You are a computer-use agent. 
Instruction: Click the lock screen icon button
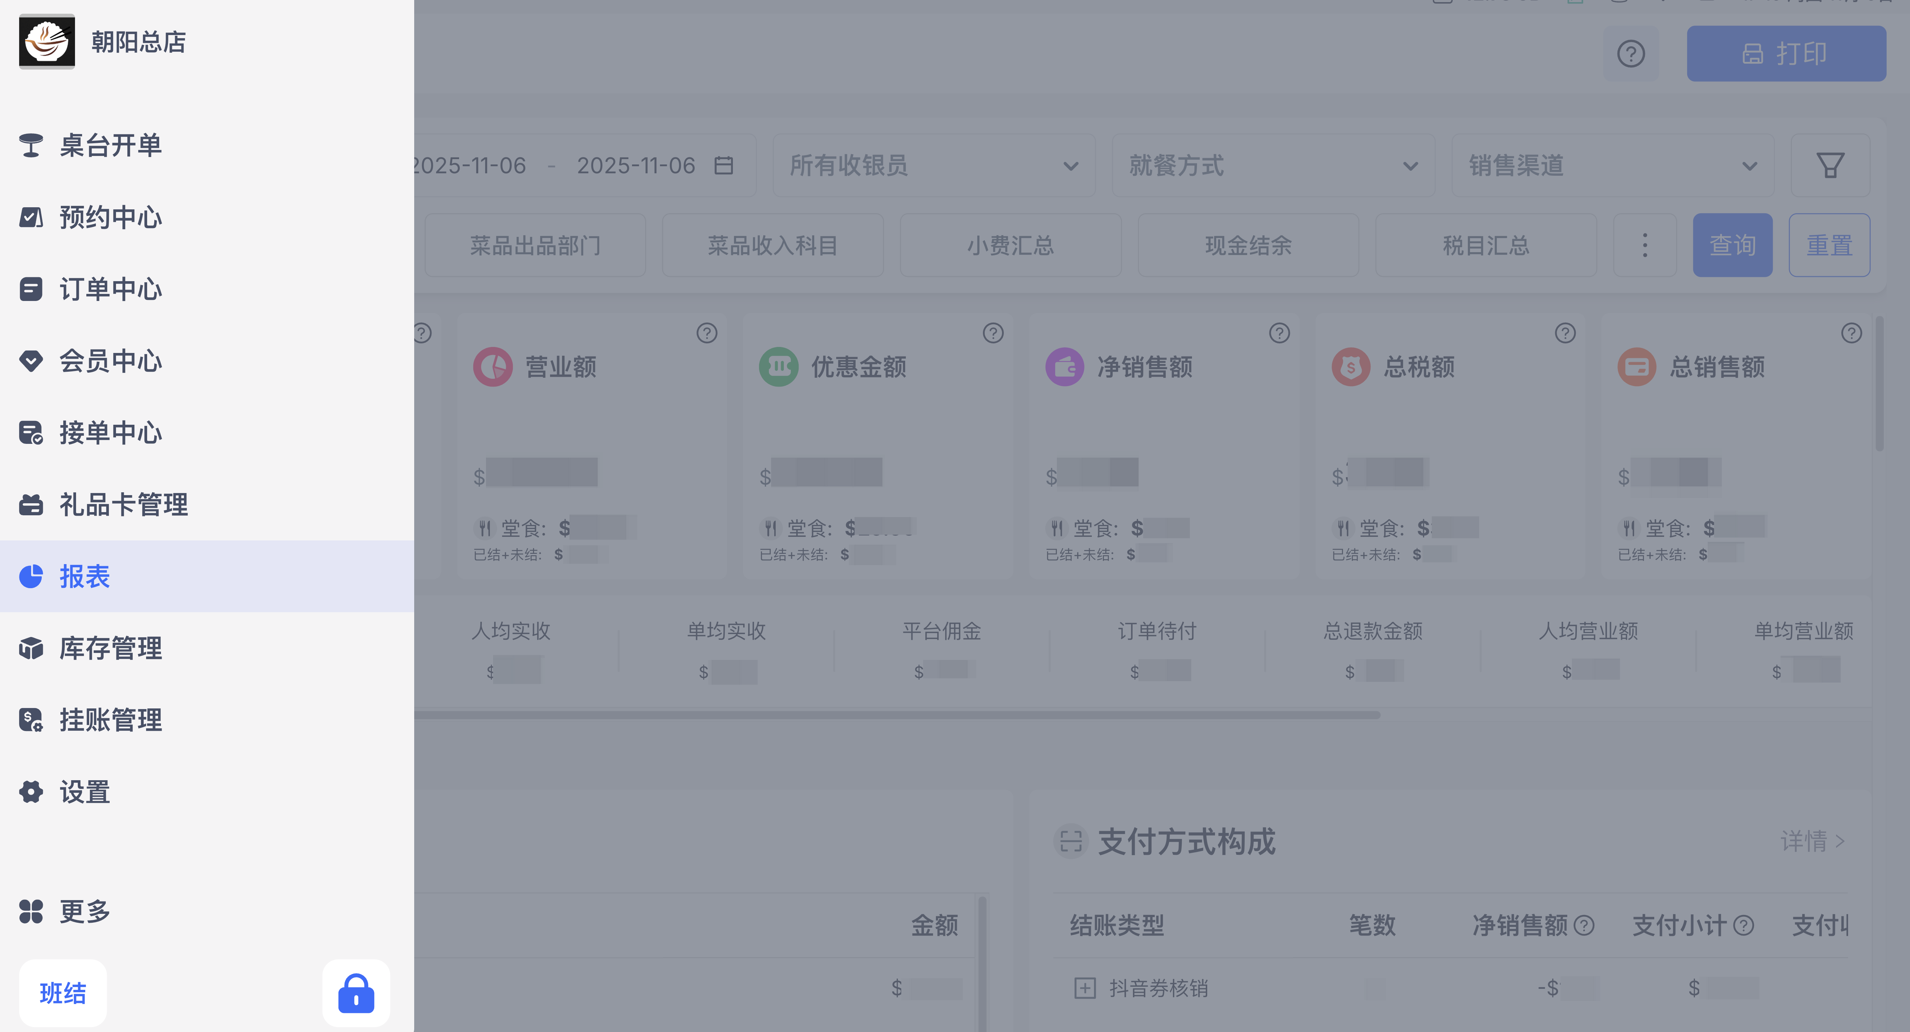tap(356, 993)
